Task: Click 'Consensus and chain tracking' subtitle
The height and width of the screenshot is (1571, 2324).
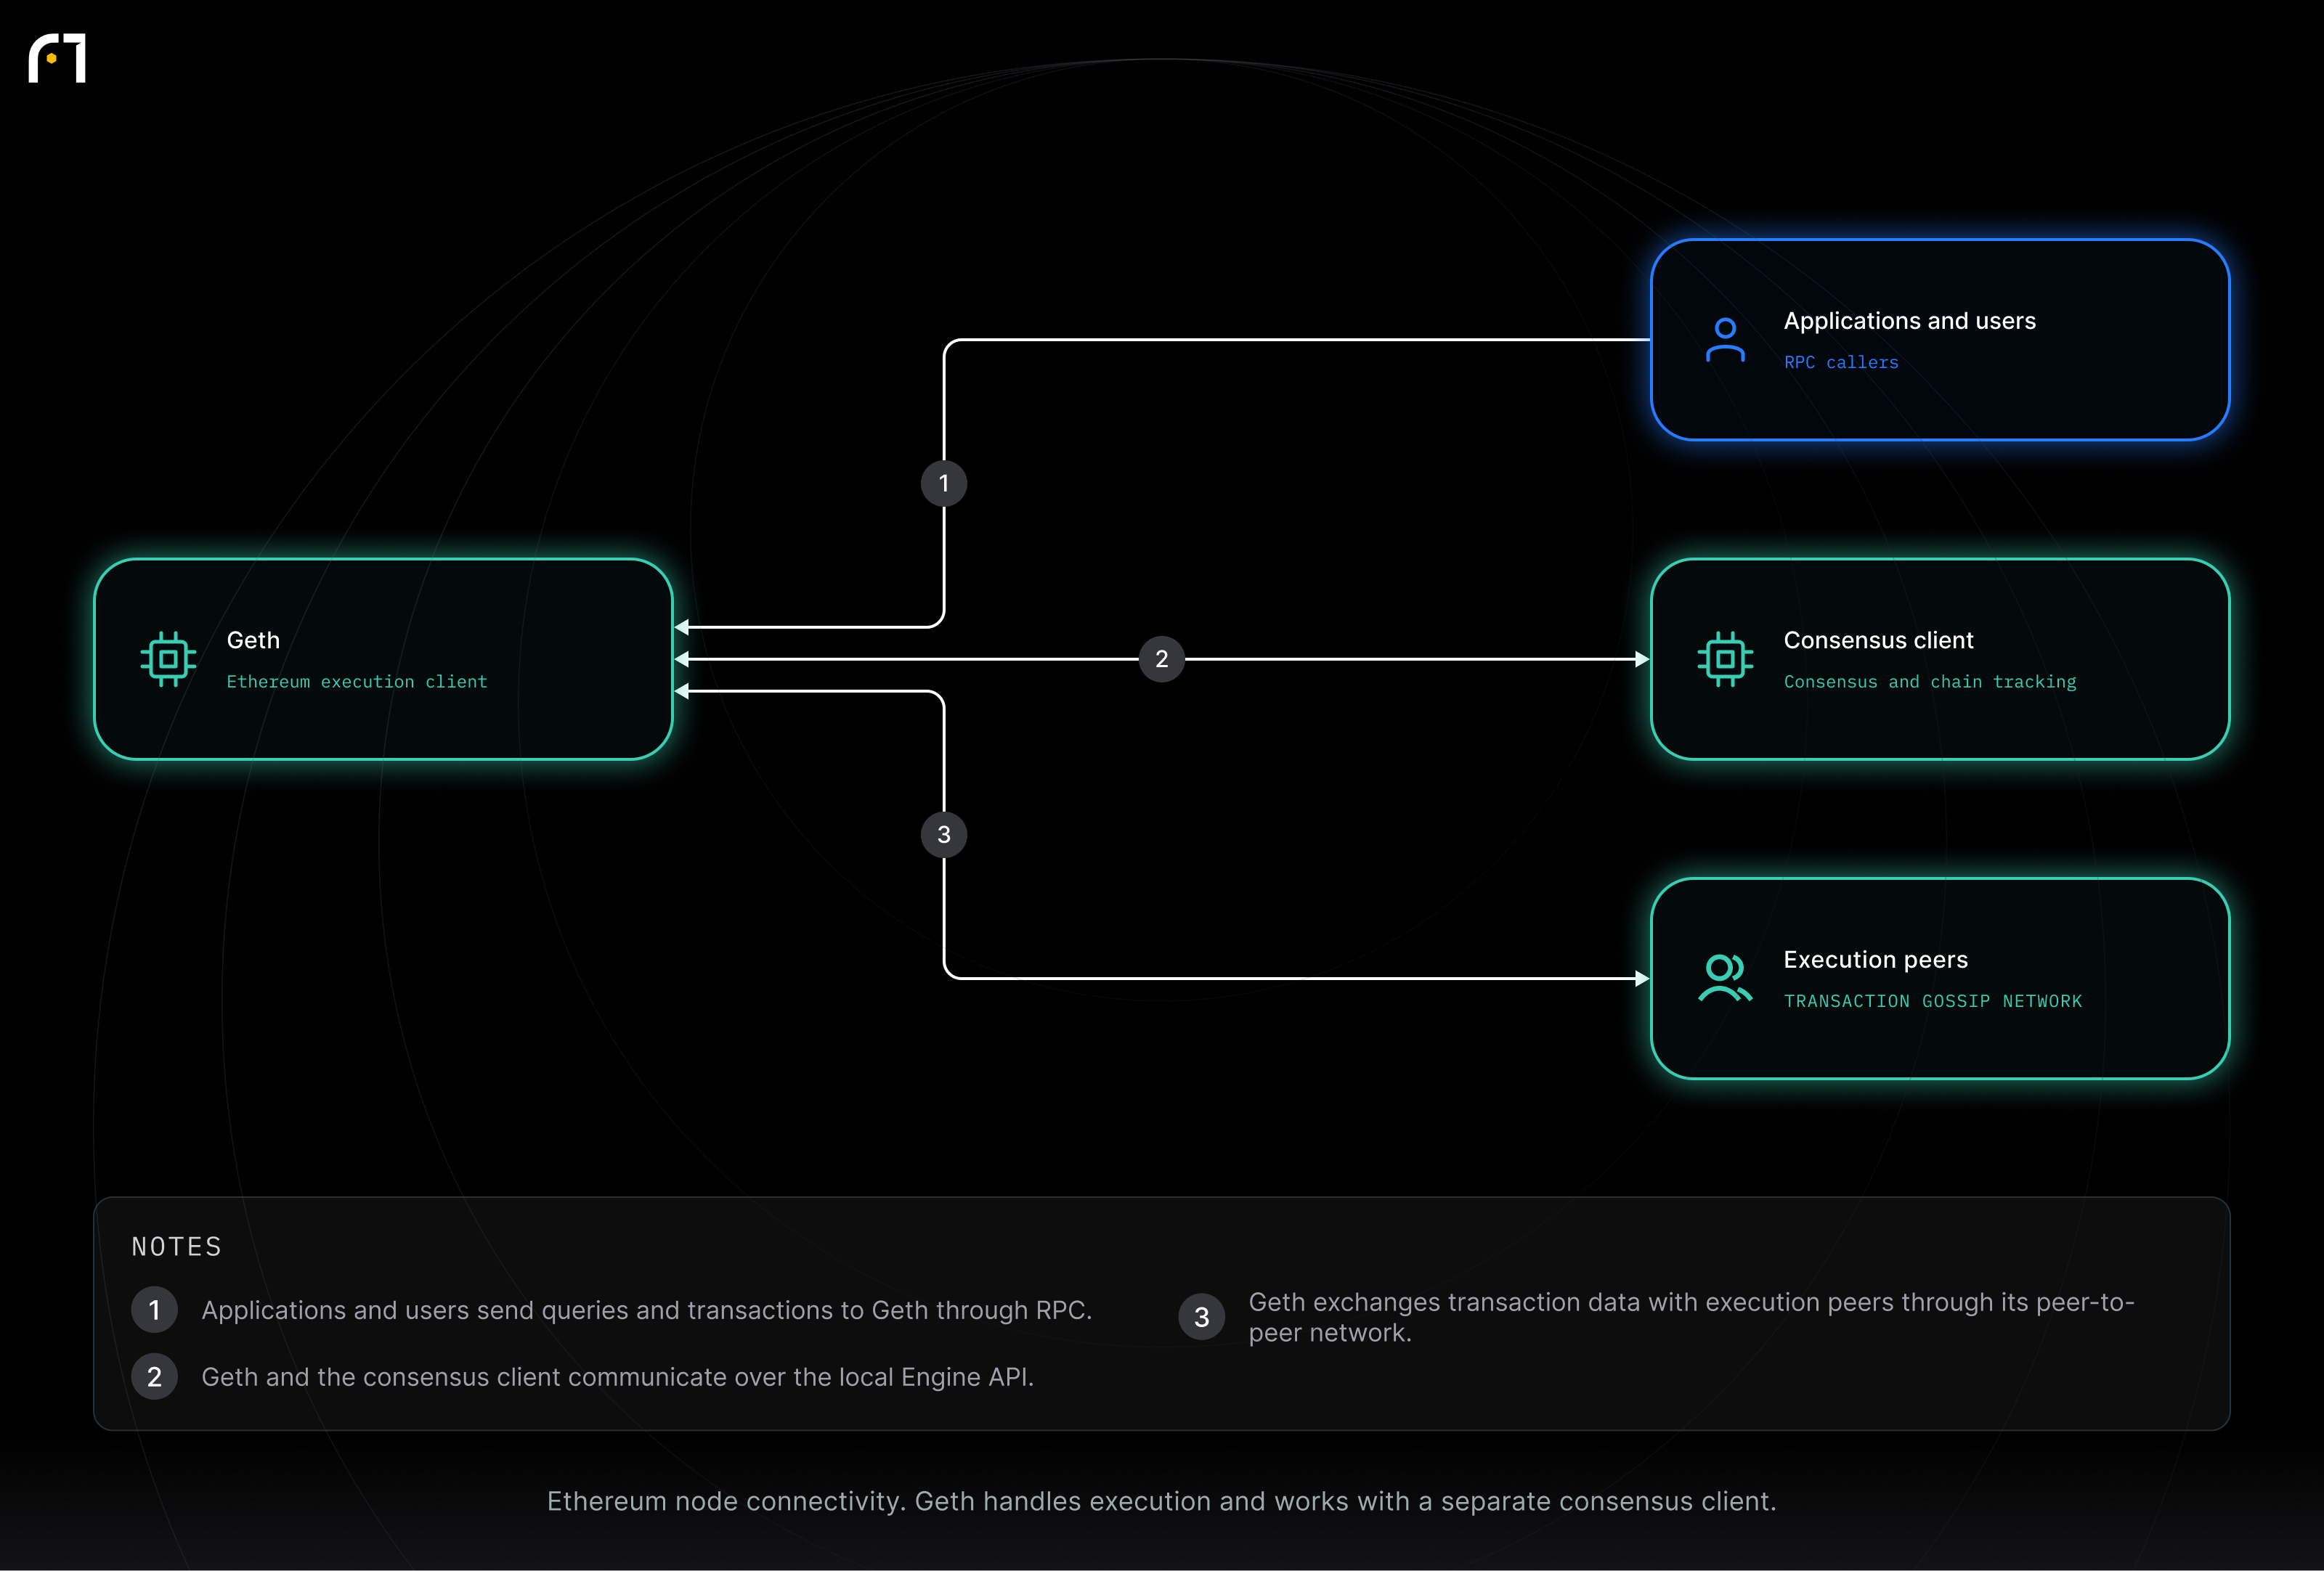Action: click(1930, 682)
